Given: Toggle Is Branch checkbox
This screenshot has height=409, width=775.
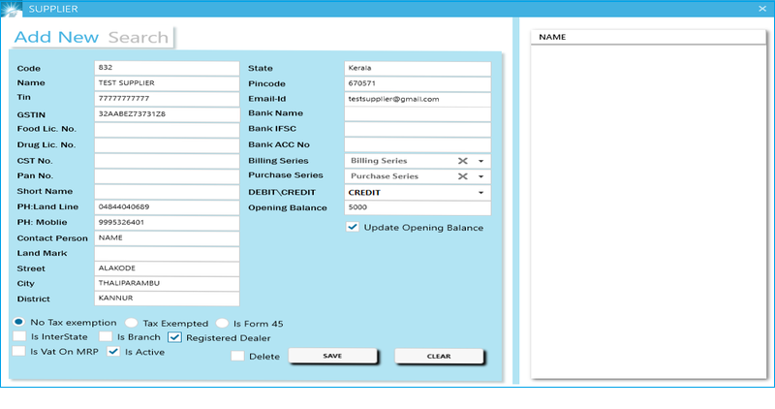Looking at the screenshot, I should 106,336.
